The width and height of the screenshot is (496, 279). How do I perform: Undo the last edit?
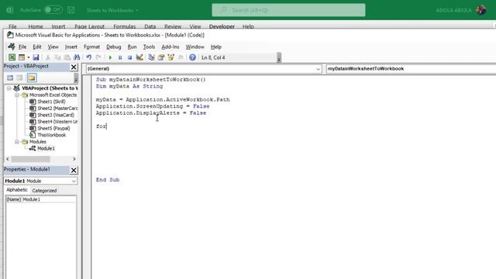89,57
